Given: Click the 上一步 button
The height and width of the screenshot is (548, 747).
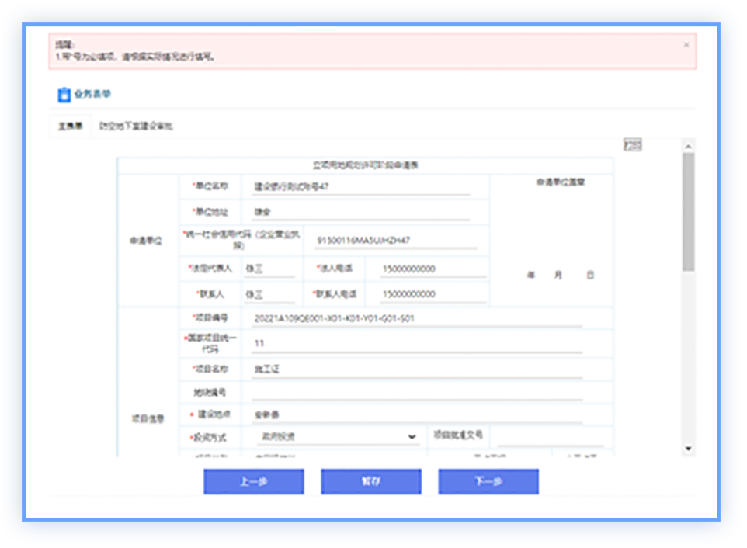Looking at the screenshot, I should 253,481.
